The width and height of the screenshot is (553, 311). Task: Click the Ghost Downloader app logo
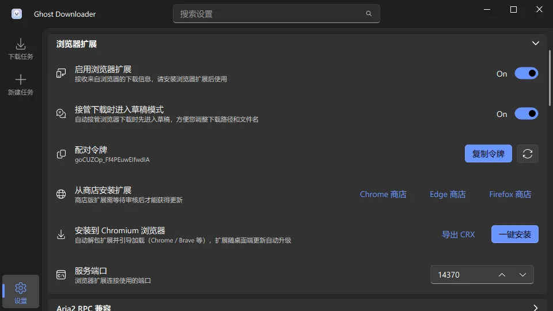17,14
